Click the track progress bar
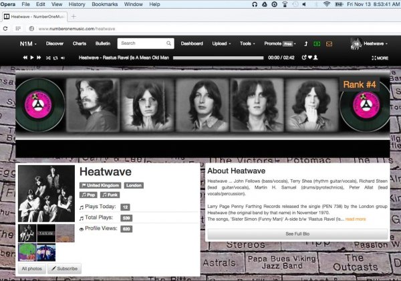This screenshot has height=281, width=401. pos(218,58)
